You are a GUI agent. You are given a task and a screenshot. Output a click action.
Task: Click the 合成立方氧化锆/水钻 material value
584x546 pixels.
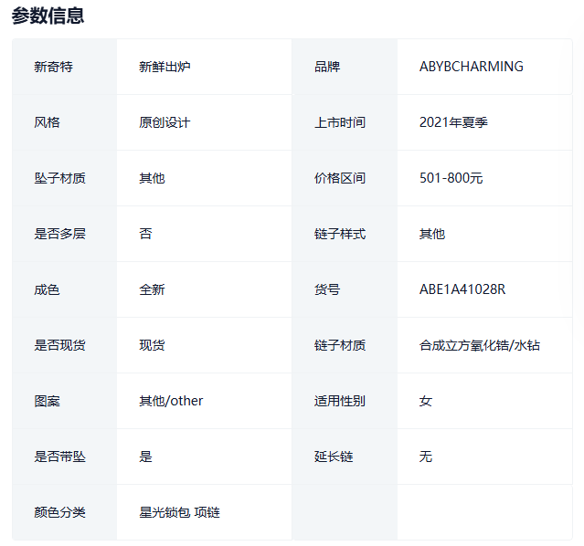tap(479, 345)
